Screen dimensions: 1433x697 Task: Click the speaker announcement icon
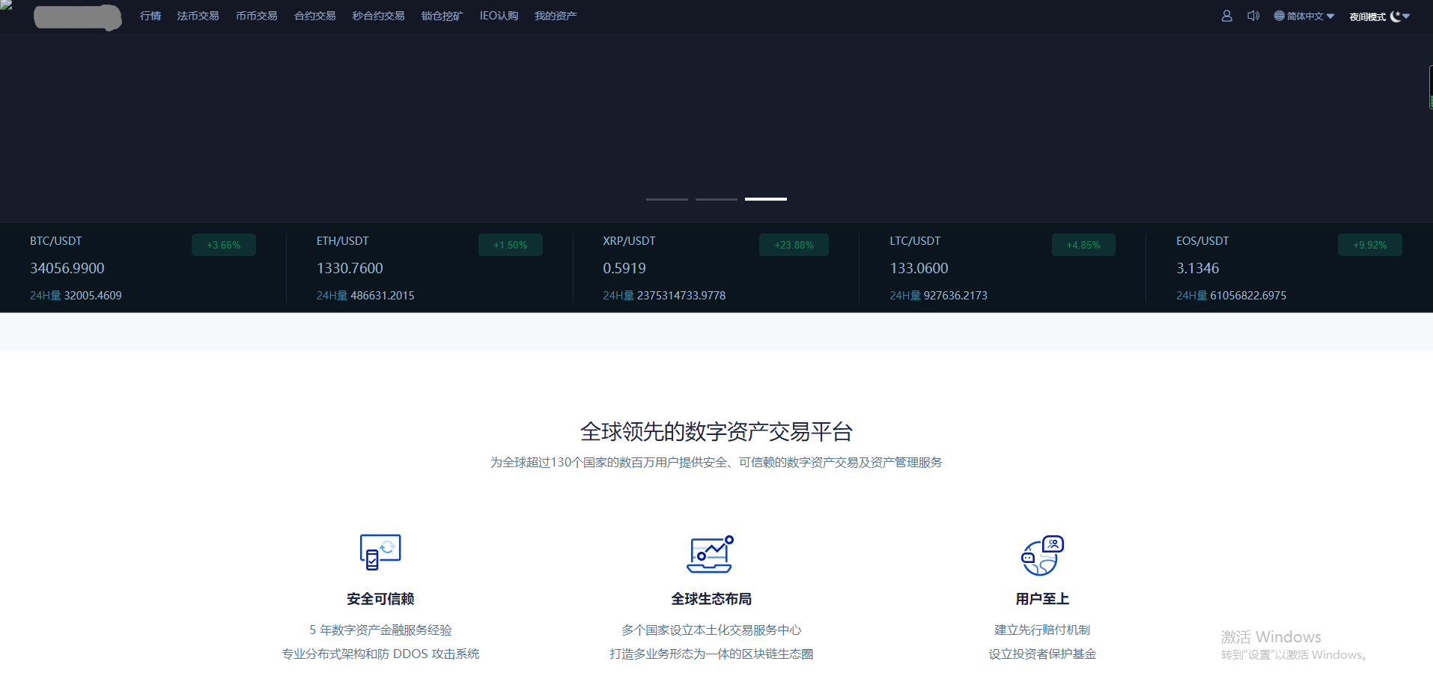[1253, 16]
